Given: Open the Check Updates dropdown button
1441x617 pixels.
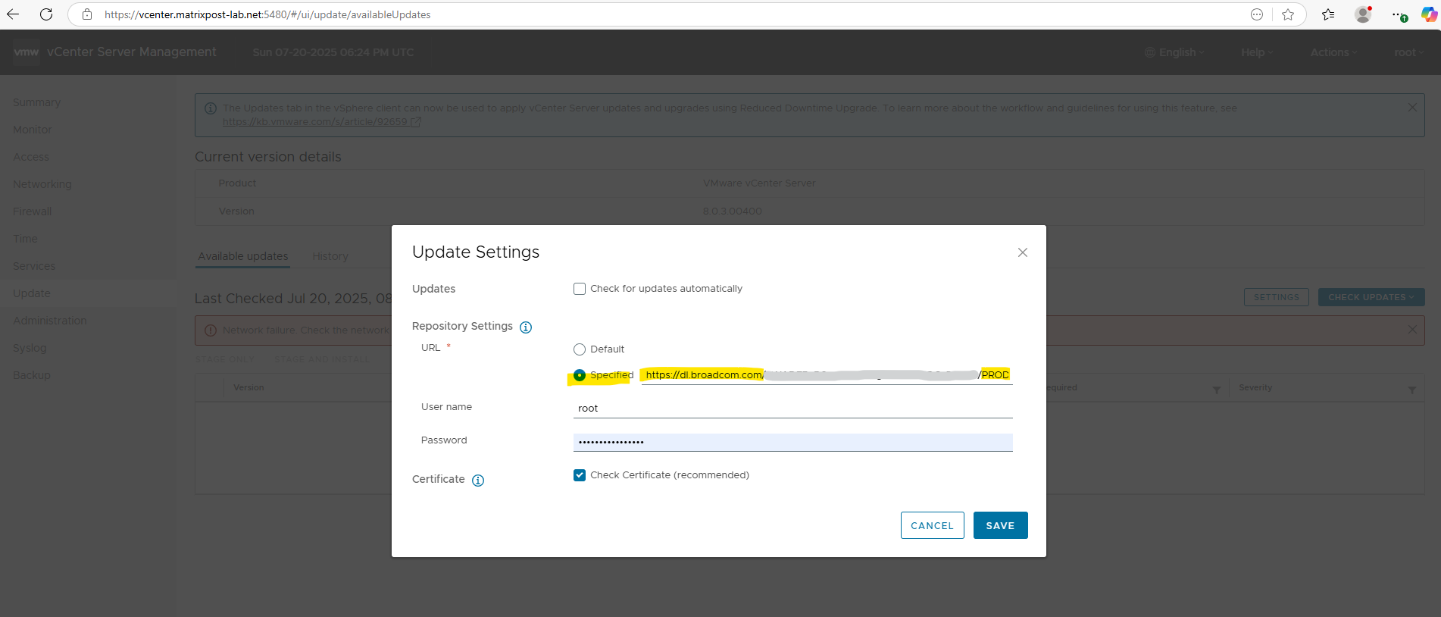Looking at the screenshot, I should [1371, 297].
